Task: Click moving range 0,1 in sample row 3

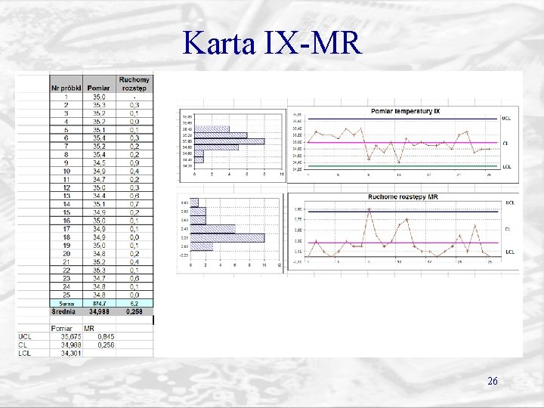Action: 134,113
